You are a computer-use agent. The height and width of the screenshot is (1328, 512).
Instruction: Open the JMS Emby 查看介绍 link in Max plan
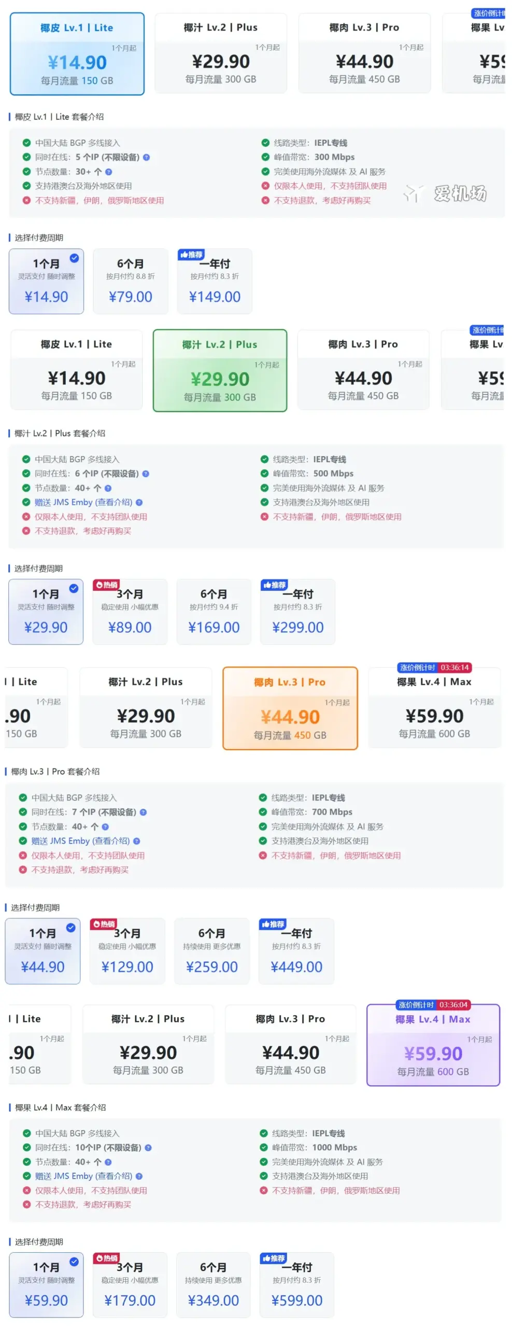(x=114, y=1176)
